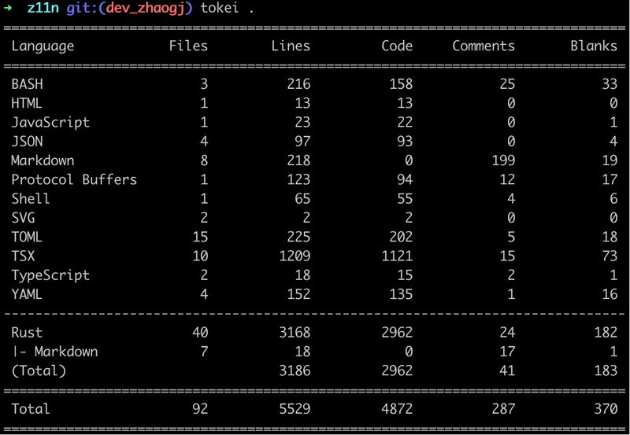Click the green prompt arrow
The width and height of the screenshot is (630, 435).
(7, 8)
